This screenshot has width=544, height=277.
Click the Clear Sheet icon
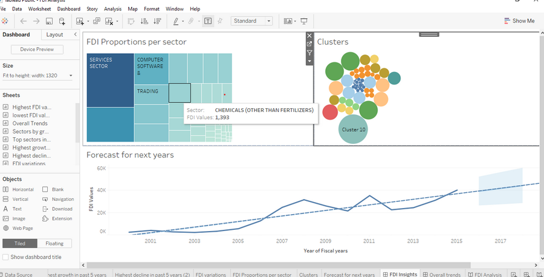[x=109, y=21]
